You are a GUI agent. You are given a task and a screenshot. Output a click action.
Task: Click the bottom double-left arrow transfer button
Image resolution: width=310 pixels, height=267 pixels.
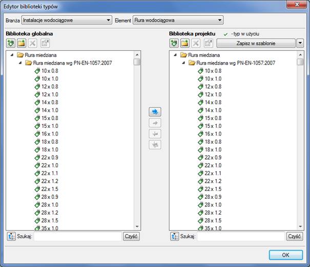pyautogui.click(x=155, y=145)
